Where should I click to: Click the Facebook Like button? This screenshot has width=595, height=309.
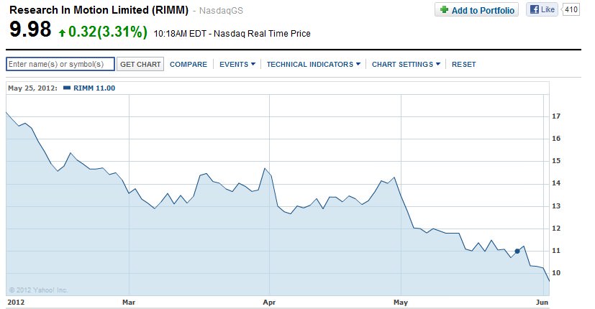542,9
